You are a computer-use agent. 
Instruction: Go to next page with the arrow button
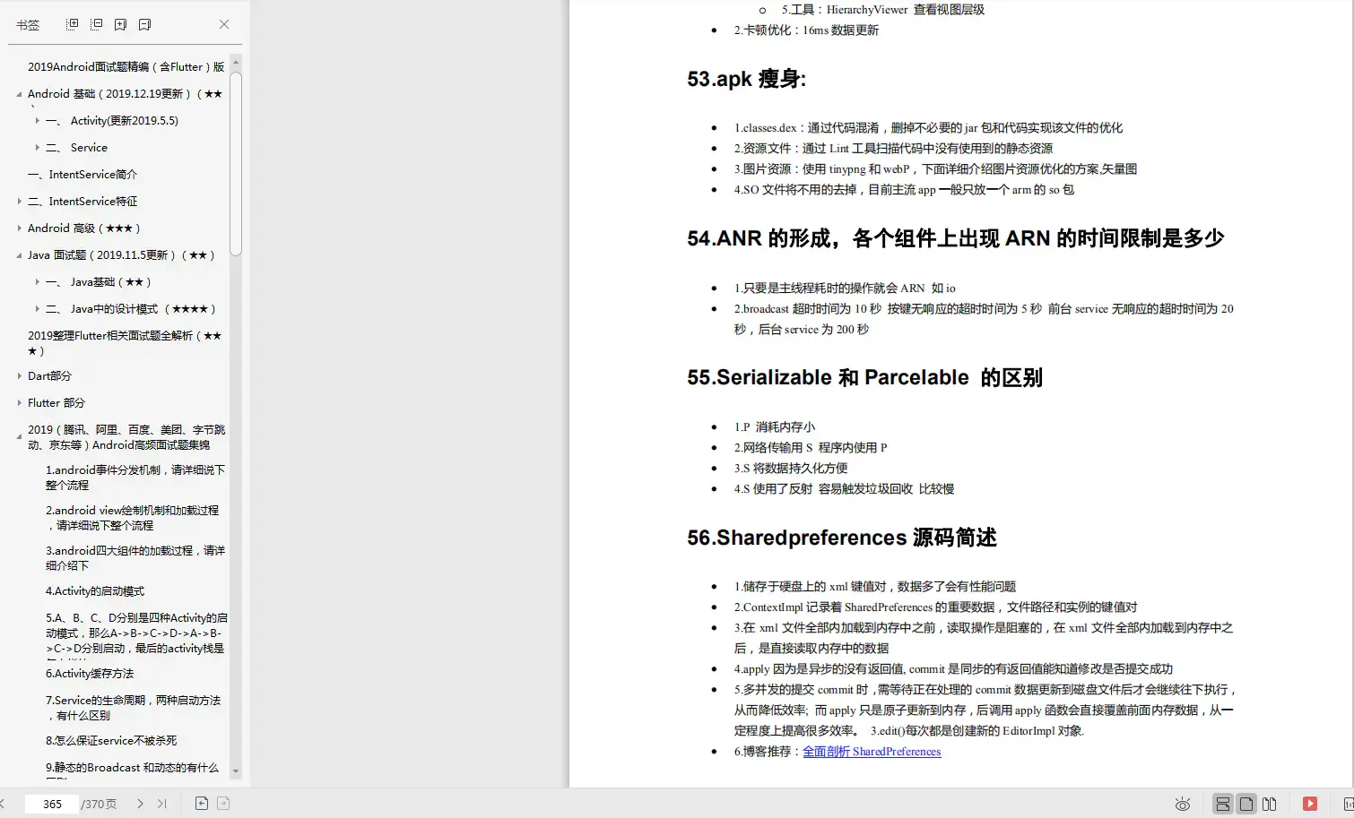pyautogui.click(x=141, y=803)
